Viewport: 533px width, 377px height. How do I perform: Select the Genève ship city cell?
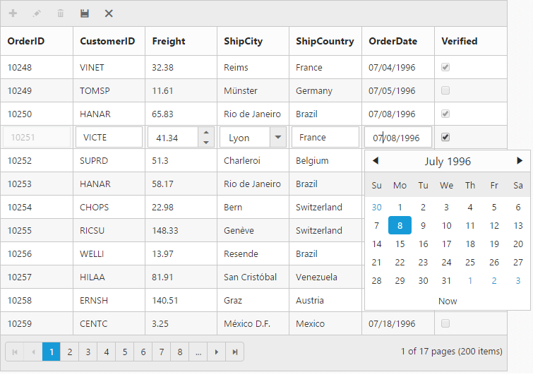pos(253,230)
